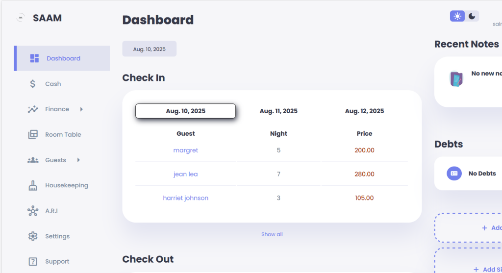502x273 pixels.
Task: Expand the Finance submenu arrow
Action: pos(81,109)
